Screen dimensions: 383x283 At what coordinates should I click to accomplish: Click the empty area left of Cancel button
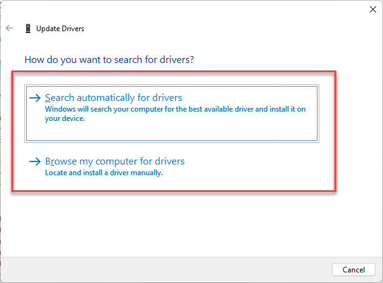click(x=187, y=269)
